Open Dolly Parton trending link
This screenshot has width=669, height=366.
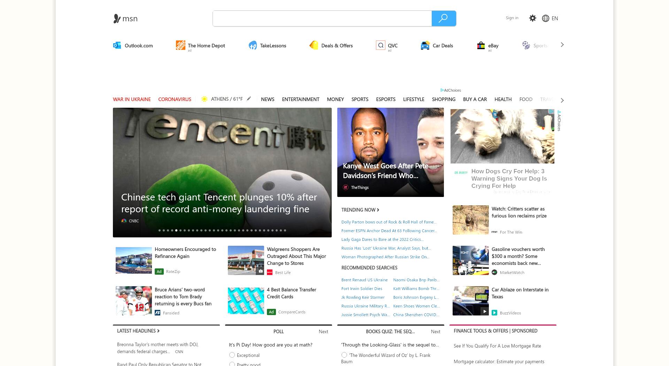click(389, 222)
